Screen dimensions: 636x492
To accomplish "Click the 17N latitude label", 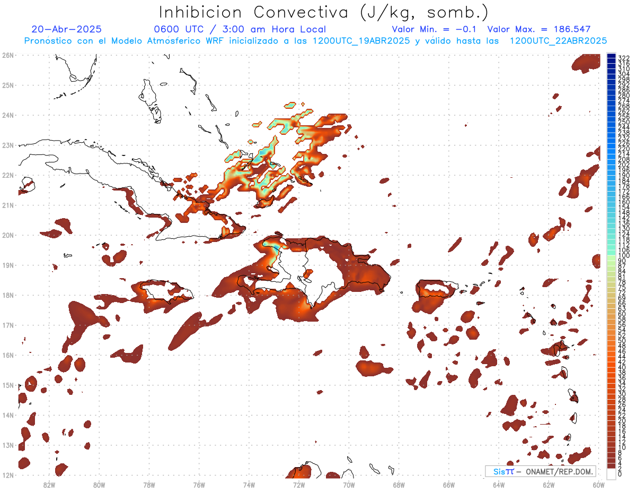I will click(x=8, y=325).
